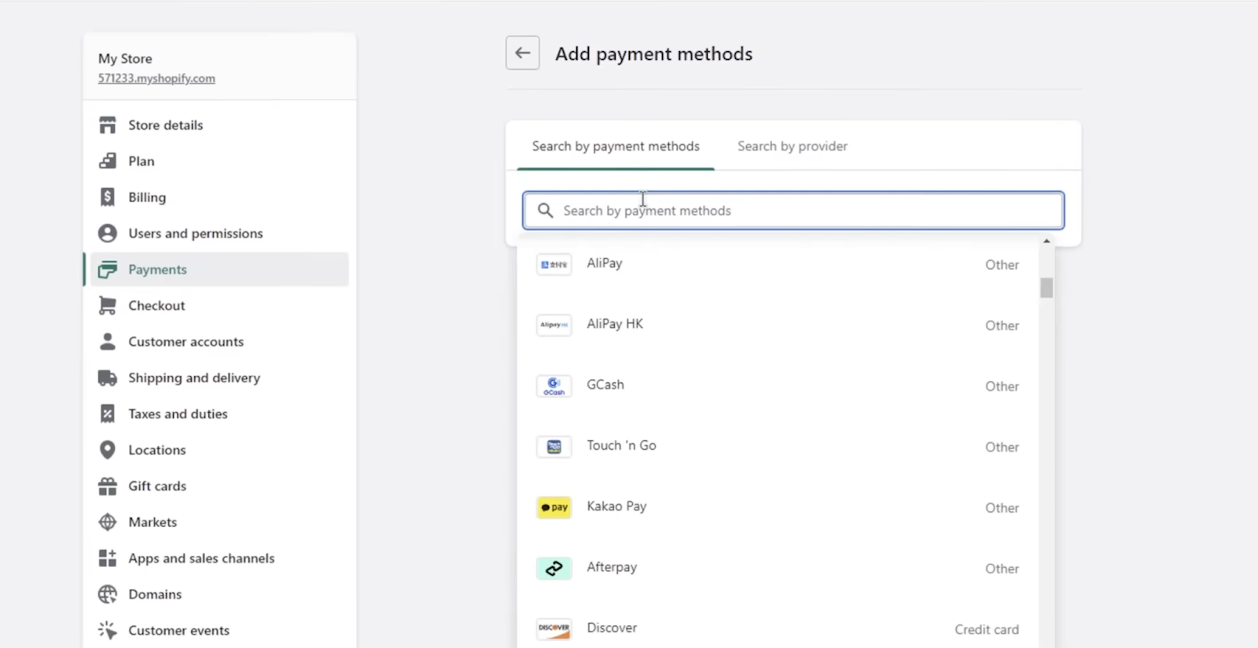
Task: Click Other label on GCash row
Action: click(1002, 387)
